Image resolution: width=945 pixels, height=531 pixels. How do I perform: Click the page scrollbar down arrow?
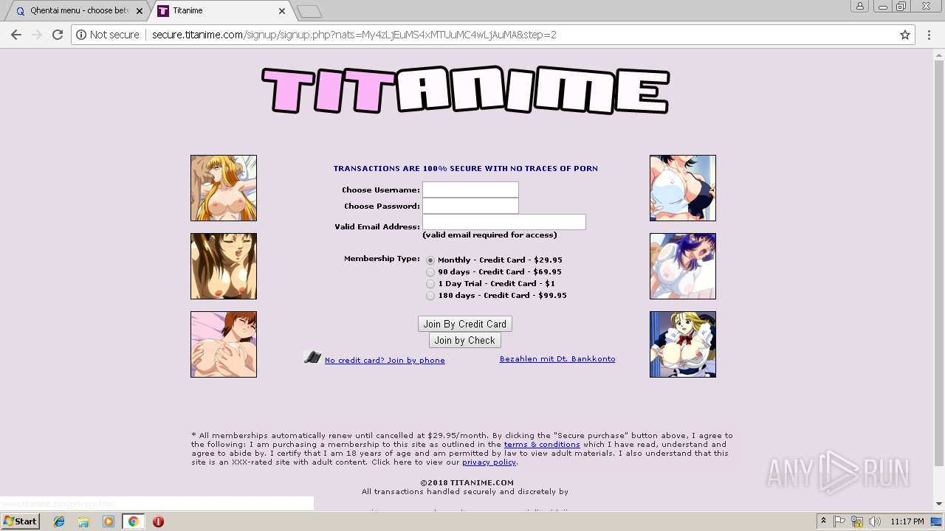tap(939, 504)
